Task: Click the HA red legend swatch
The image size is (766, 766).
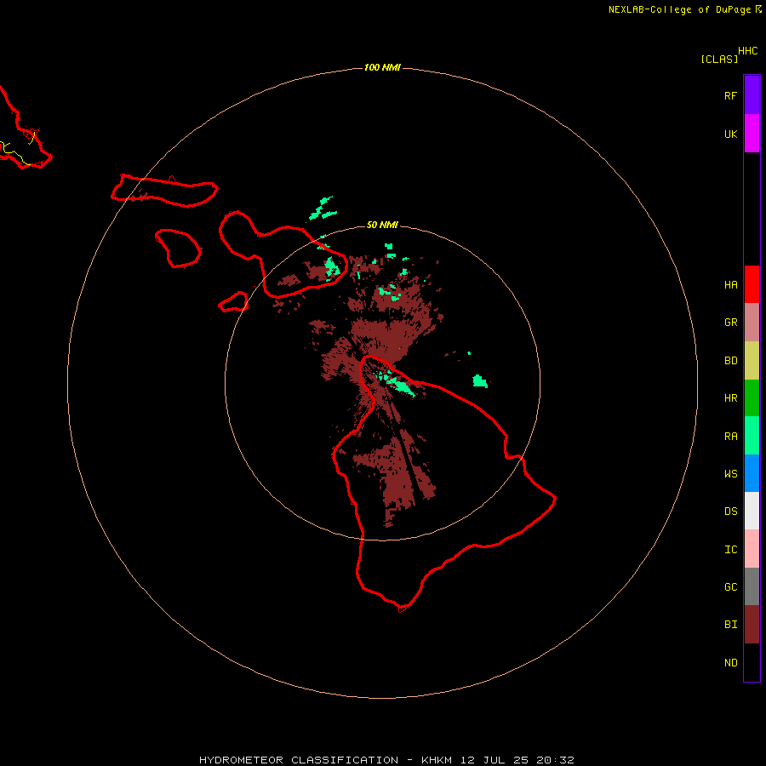Action: coord(752,284)
